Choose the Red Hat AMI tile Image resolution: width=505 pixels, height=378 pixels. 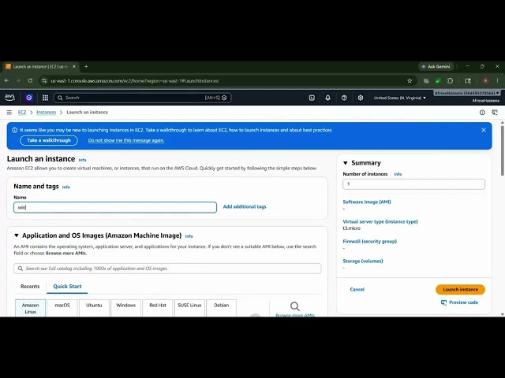coord(158,308)
